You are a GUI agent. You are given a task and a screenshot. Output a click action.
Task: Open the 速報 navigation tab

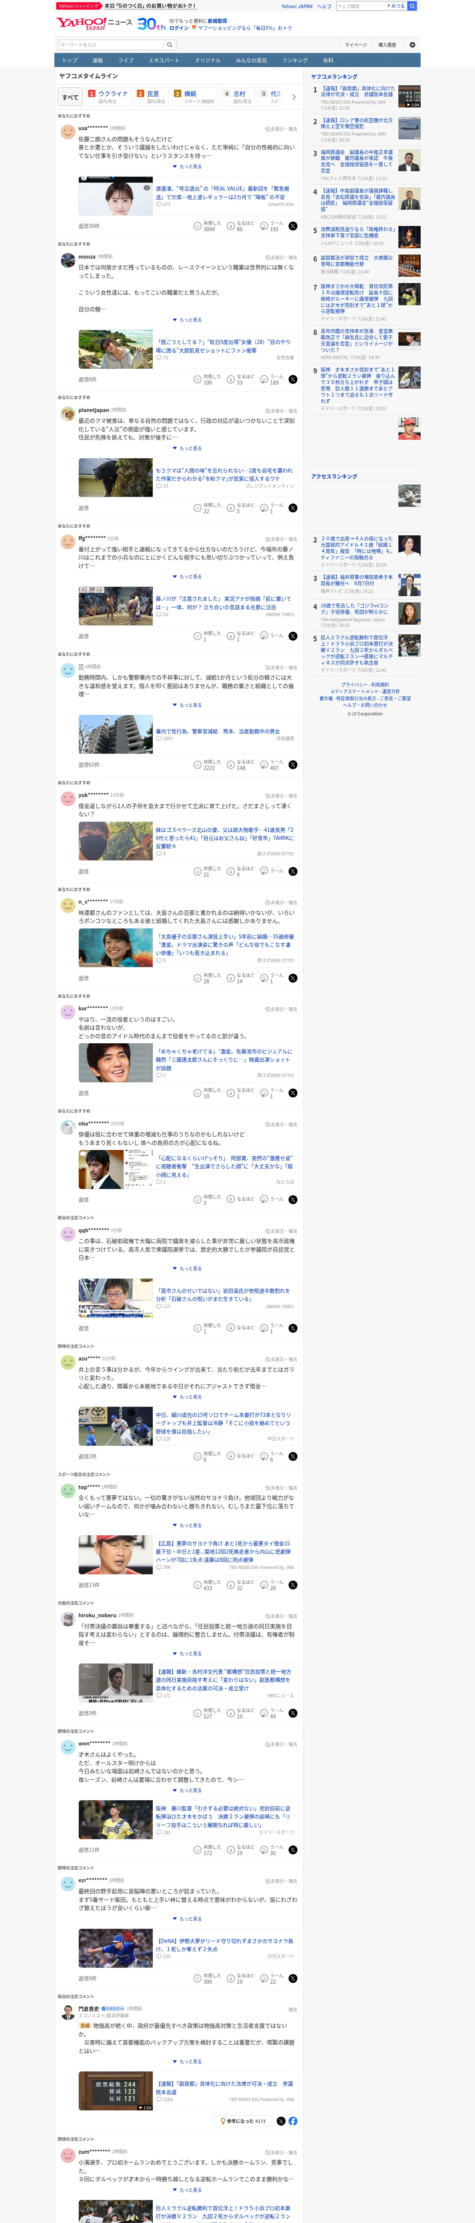97,60
